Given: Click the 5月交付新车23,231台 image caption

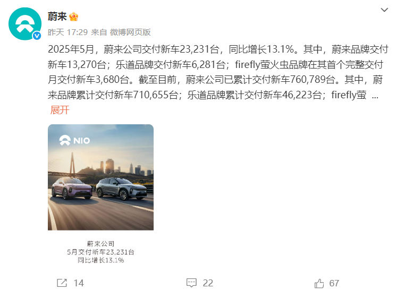Looking at the screenshot, I should point(100,252).
